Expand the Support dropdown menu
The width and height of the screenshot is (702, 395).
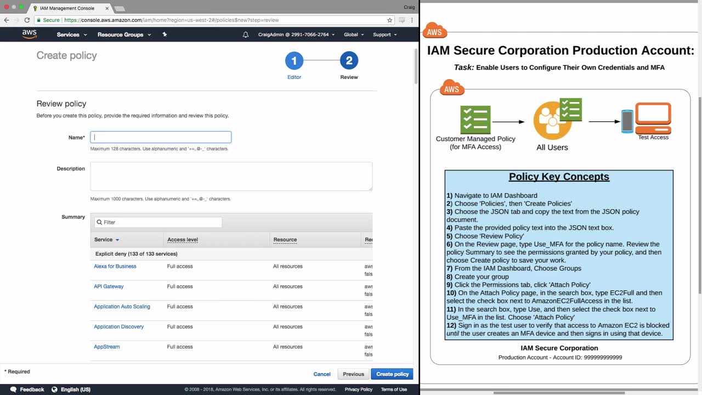tap(385, 35)
